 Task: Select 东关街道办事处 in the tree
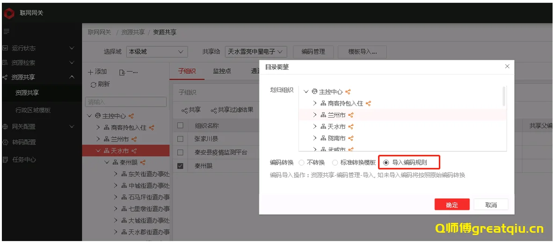pos(149,174)
